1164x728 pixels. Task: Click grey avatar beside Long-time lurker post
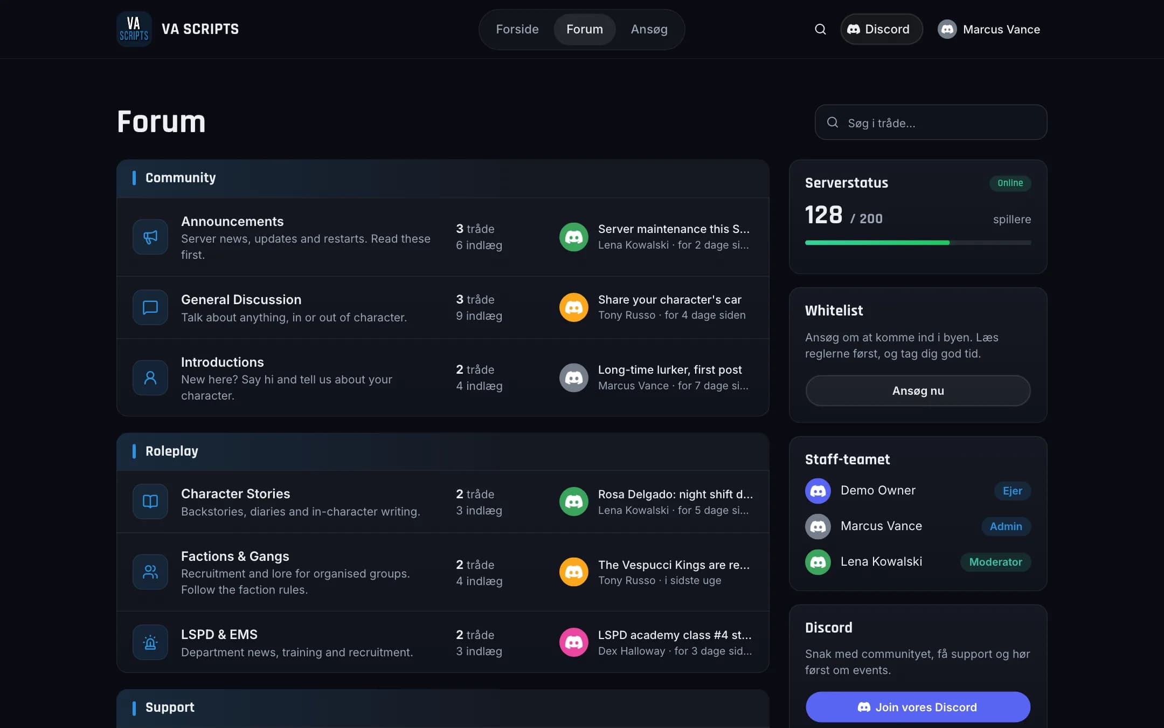574,377
